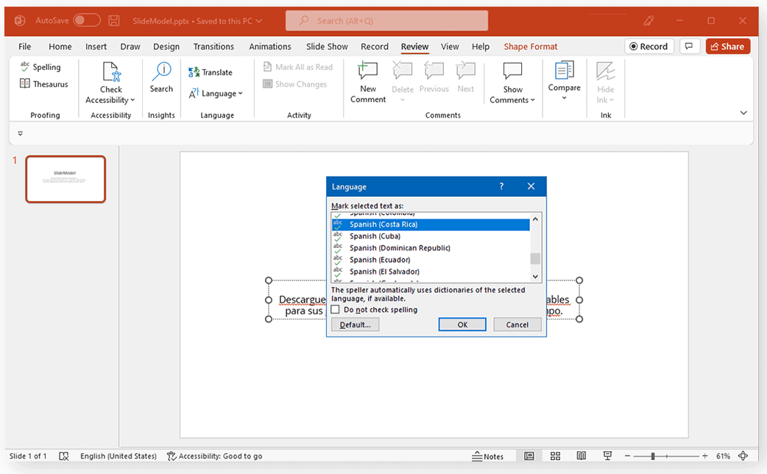
Task: Select Spanish (Cuba) in the list
Action: pyautogui.click(x=431, y=236)
